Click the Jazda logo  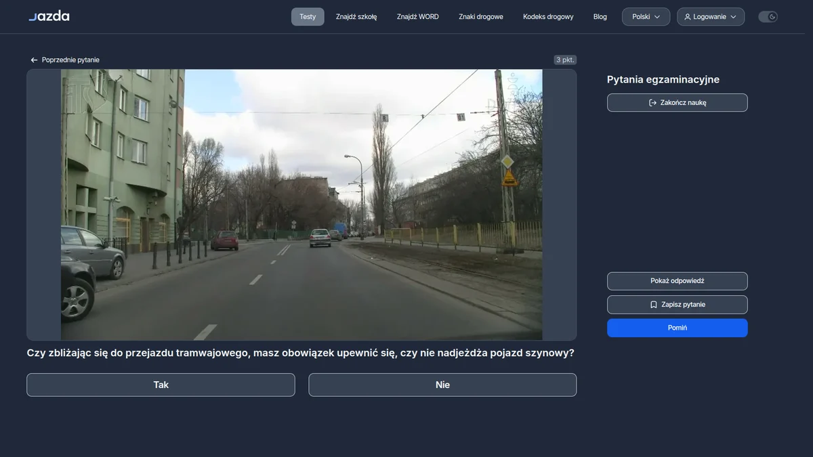pyautogui.click(x=49, y=16)
